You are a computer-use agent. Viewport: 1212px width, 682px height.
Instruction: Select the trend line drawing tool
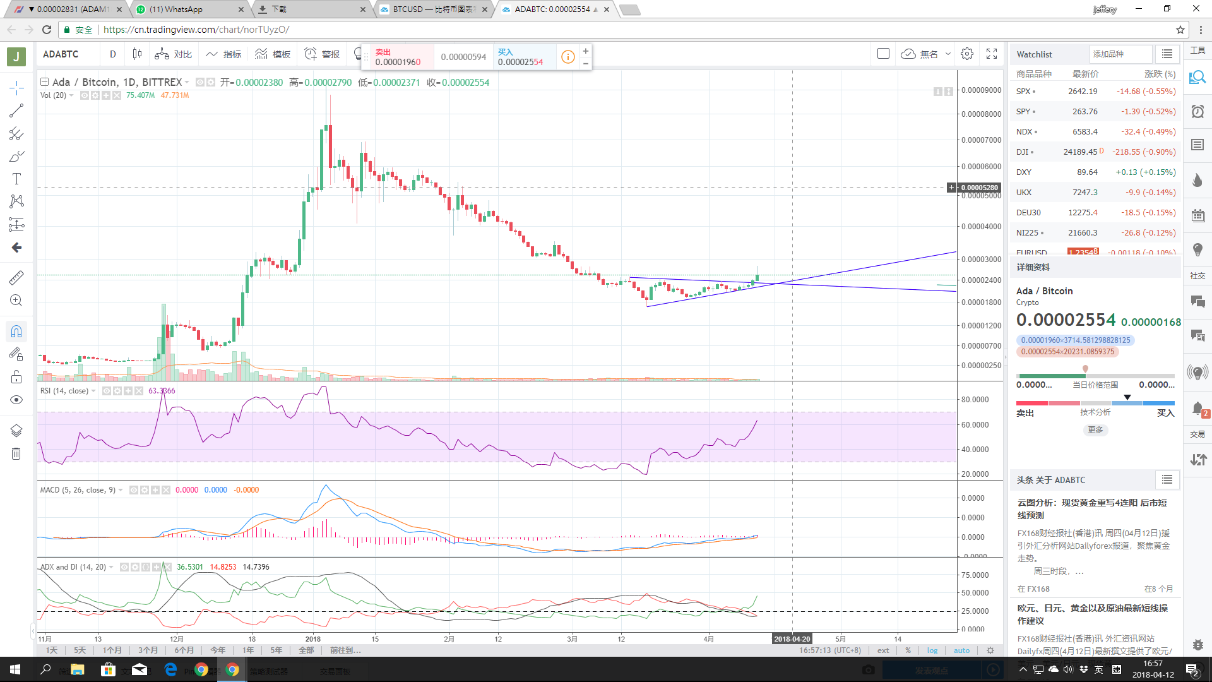click(x=16, y=111)
